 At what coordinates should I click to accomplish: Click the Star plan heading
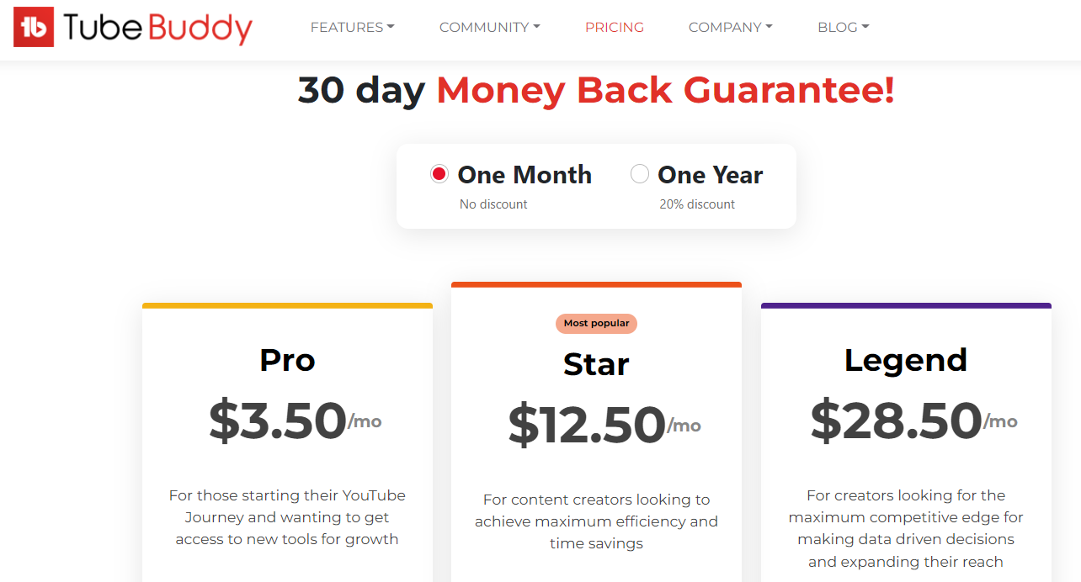point(596,364)
